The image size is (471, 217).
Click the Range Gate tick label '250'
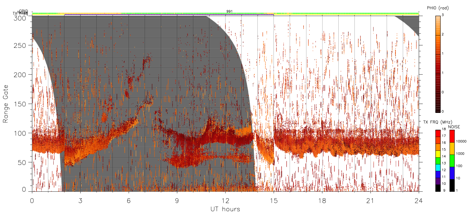click(20, 46)
